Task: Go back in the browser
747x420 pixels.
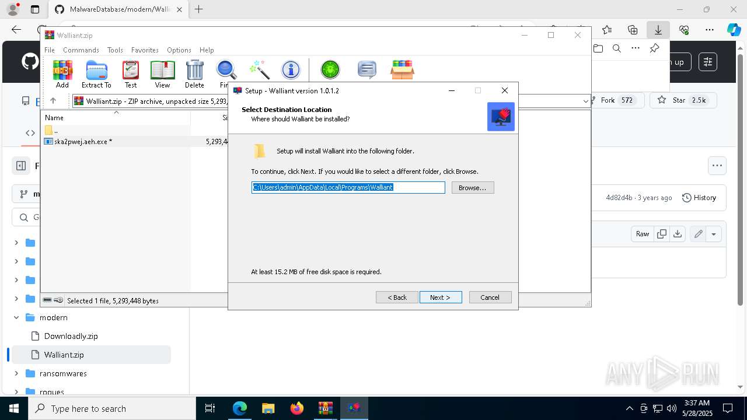Action: (16, 29)
